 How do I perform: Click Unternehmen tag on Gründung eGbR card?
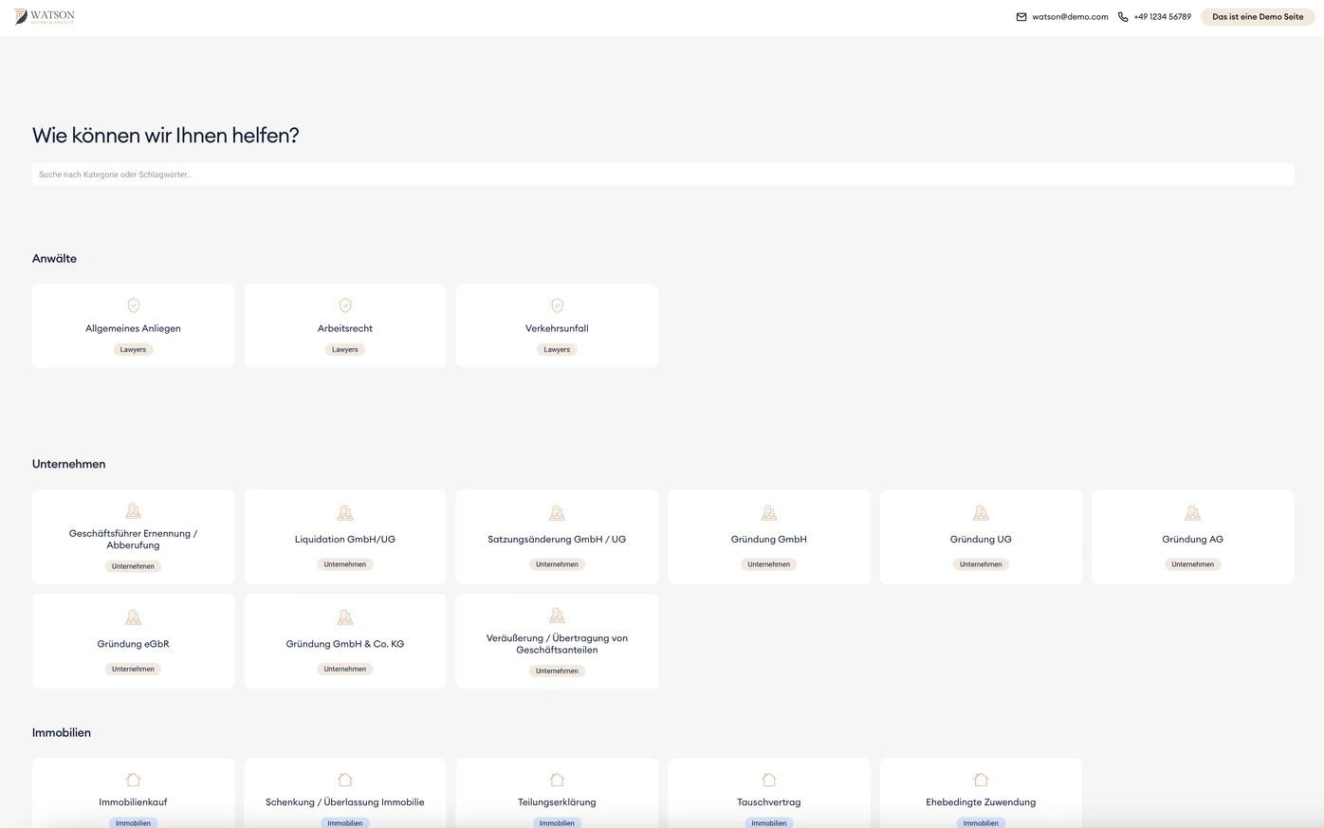pos(134,670)
